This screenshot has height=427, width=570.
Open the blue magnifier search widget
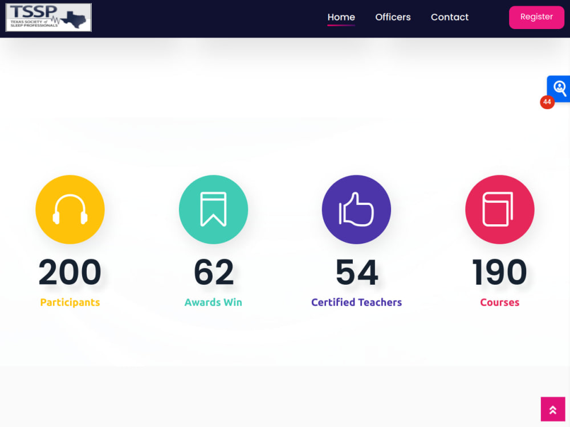tap(559, 88)
